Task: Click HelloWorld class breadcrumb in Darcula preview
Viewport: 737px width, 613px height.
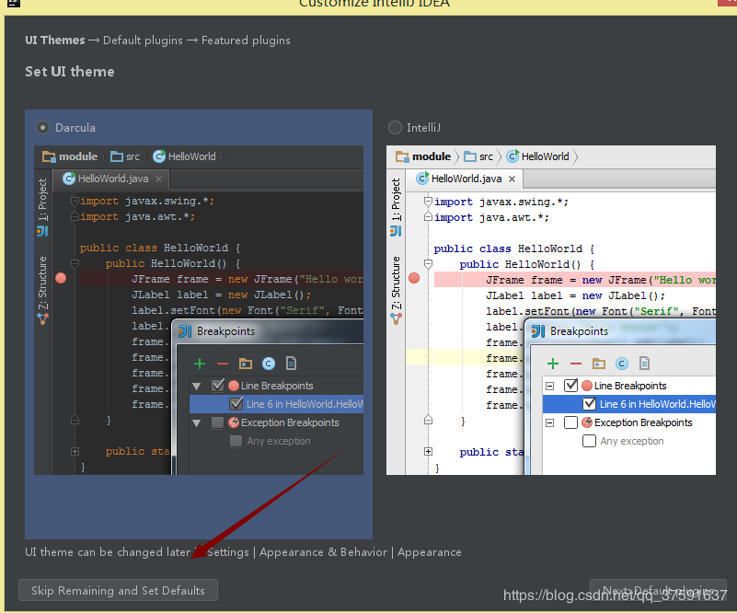Action: pos(185,156)
